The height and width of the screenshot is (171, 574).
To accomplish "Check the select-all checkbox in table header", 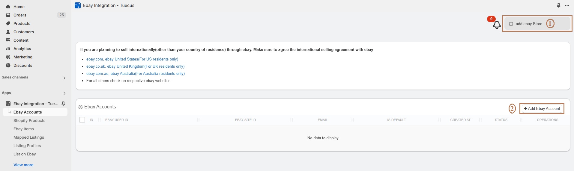I will pos(82,120).
